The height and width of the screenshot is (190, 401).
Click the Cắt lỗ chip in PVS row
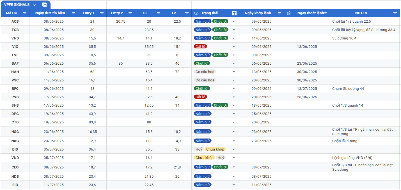200,97
